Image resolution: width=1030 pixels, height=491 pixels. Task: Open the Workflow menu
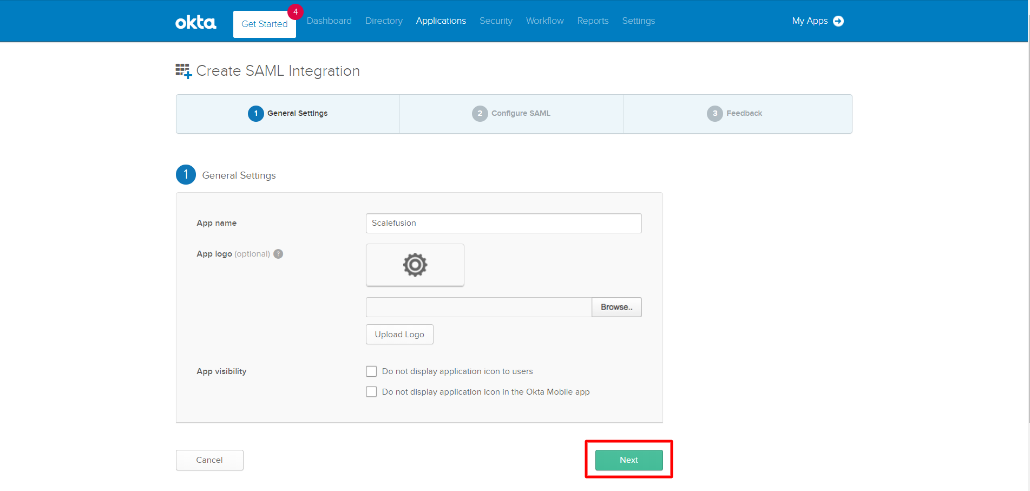click(545, 21)
